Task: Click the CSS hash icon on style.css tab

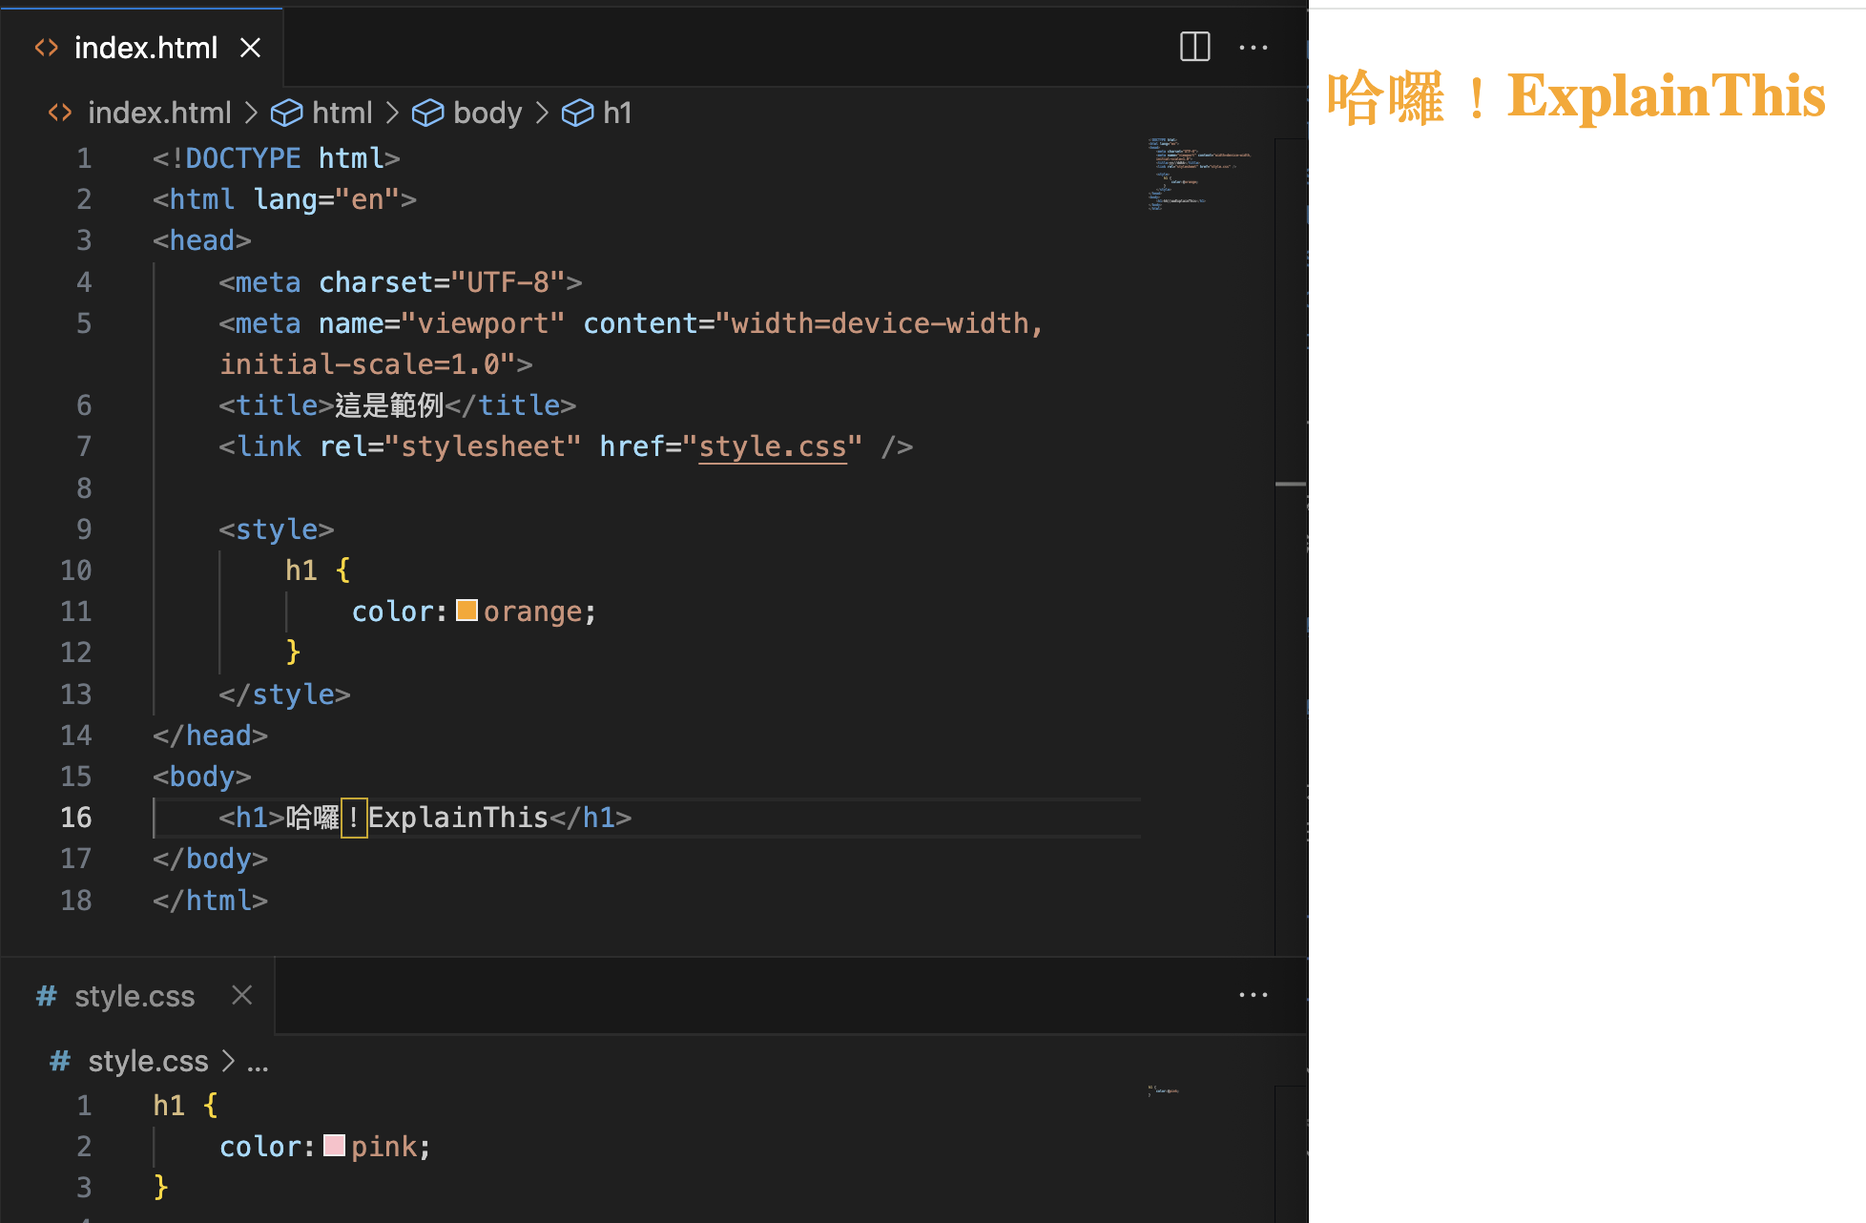Action: point(45,995)
